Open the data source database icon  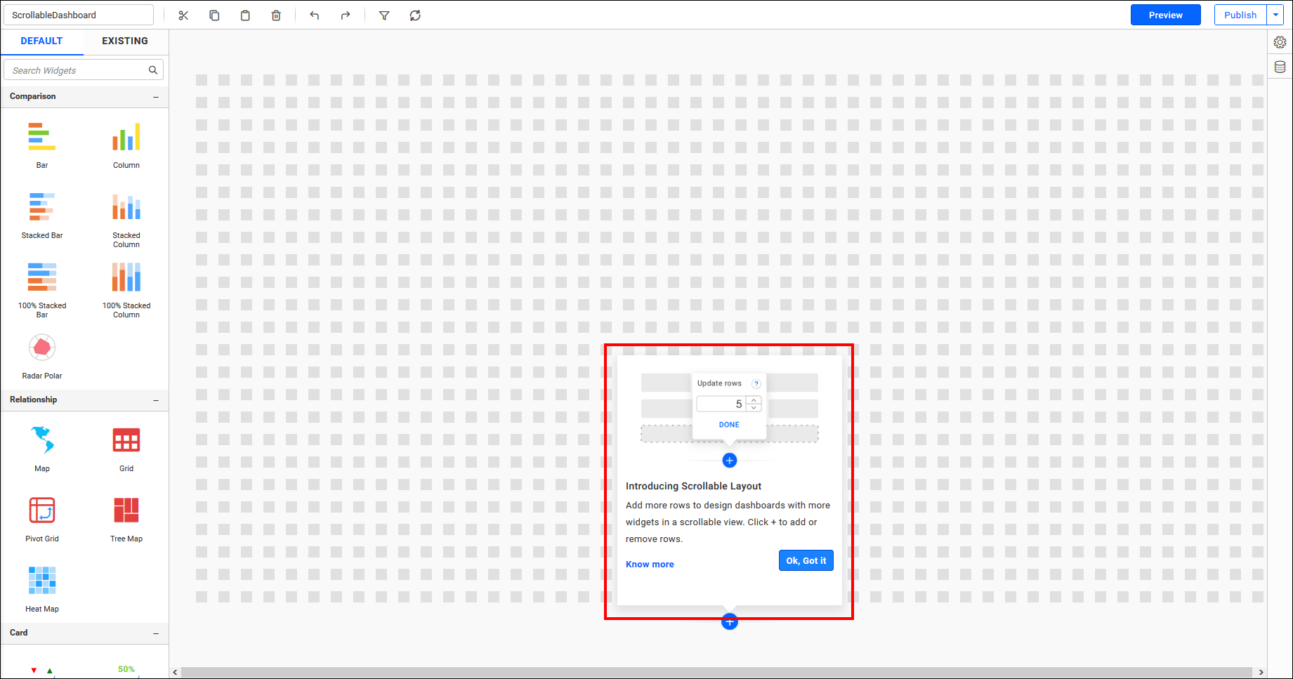[x=1280, y=67]
